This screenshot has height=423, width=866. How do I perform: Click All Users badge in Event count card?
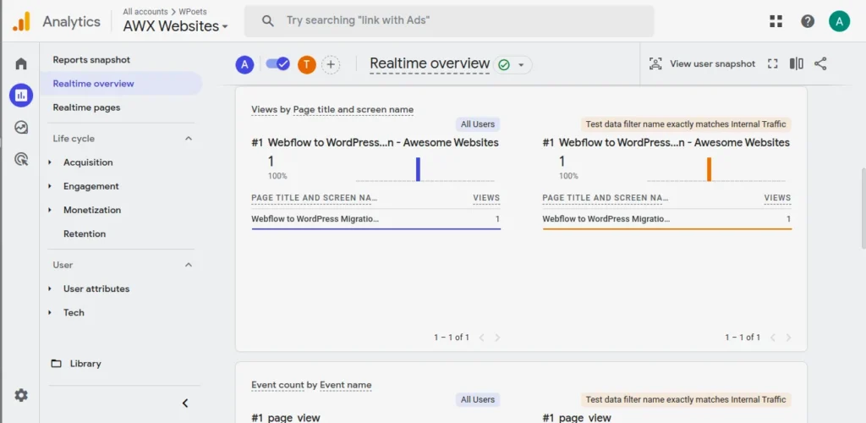coord(478,400)
